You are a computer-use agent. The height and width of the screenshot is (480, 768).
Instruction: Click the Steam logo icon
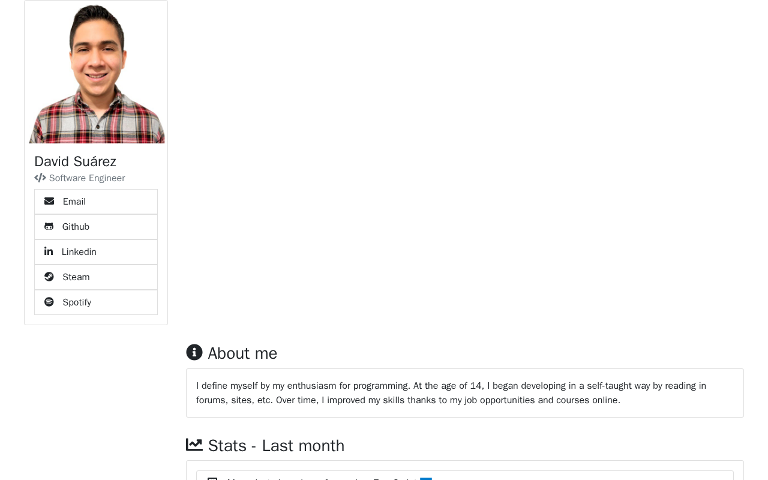(x=49, y=277)
